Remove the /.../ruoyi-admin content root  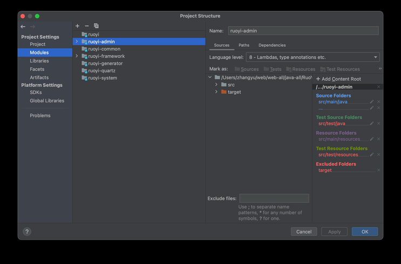[x=378, y=87]
